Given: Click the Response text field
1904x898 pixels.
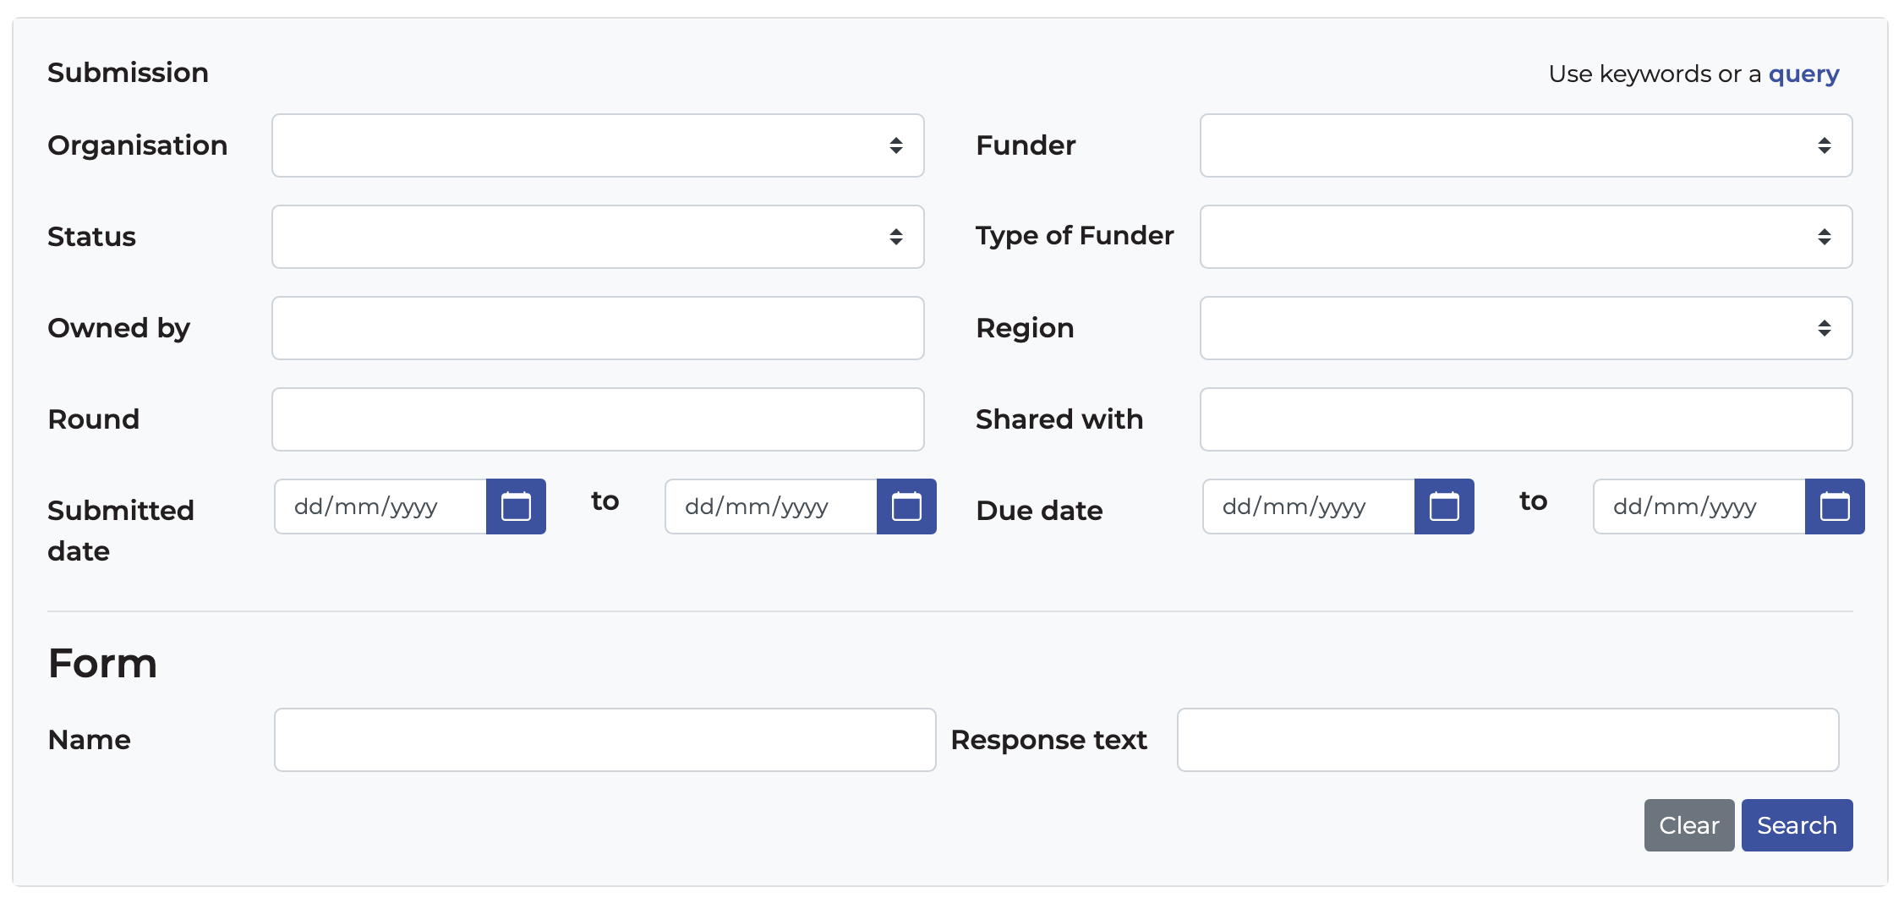Looking at the screenshot, I should tap(1507, 739).
